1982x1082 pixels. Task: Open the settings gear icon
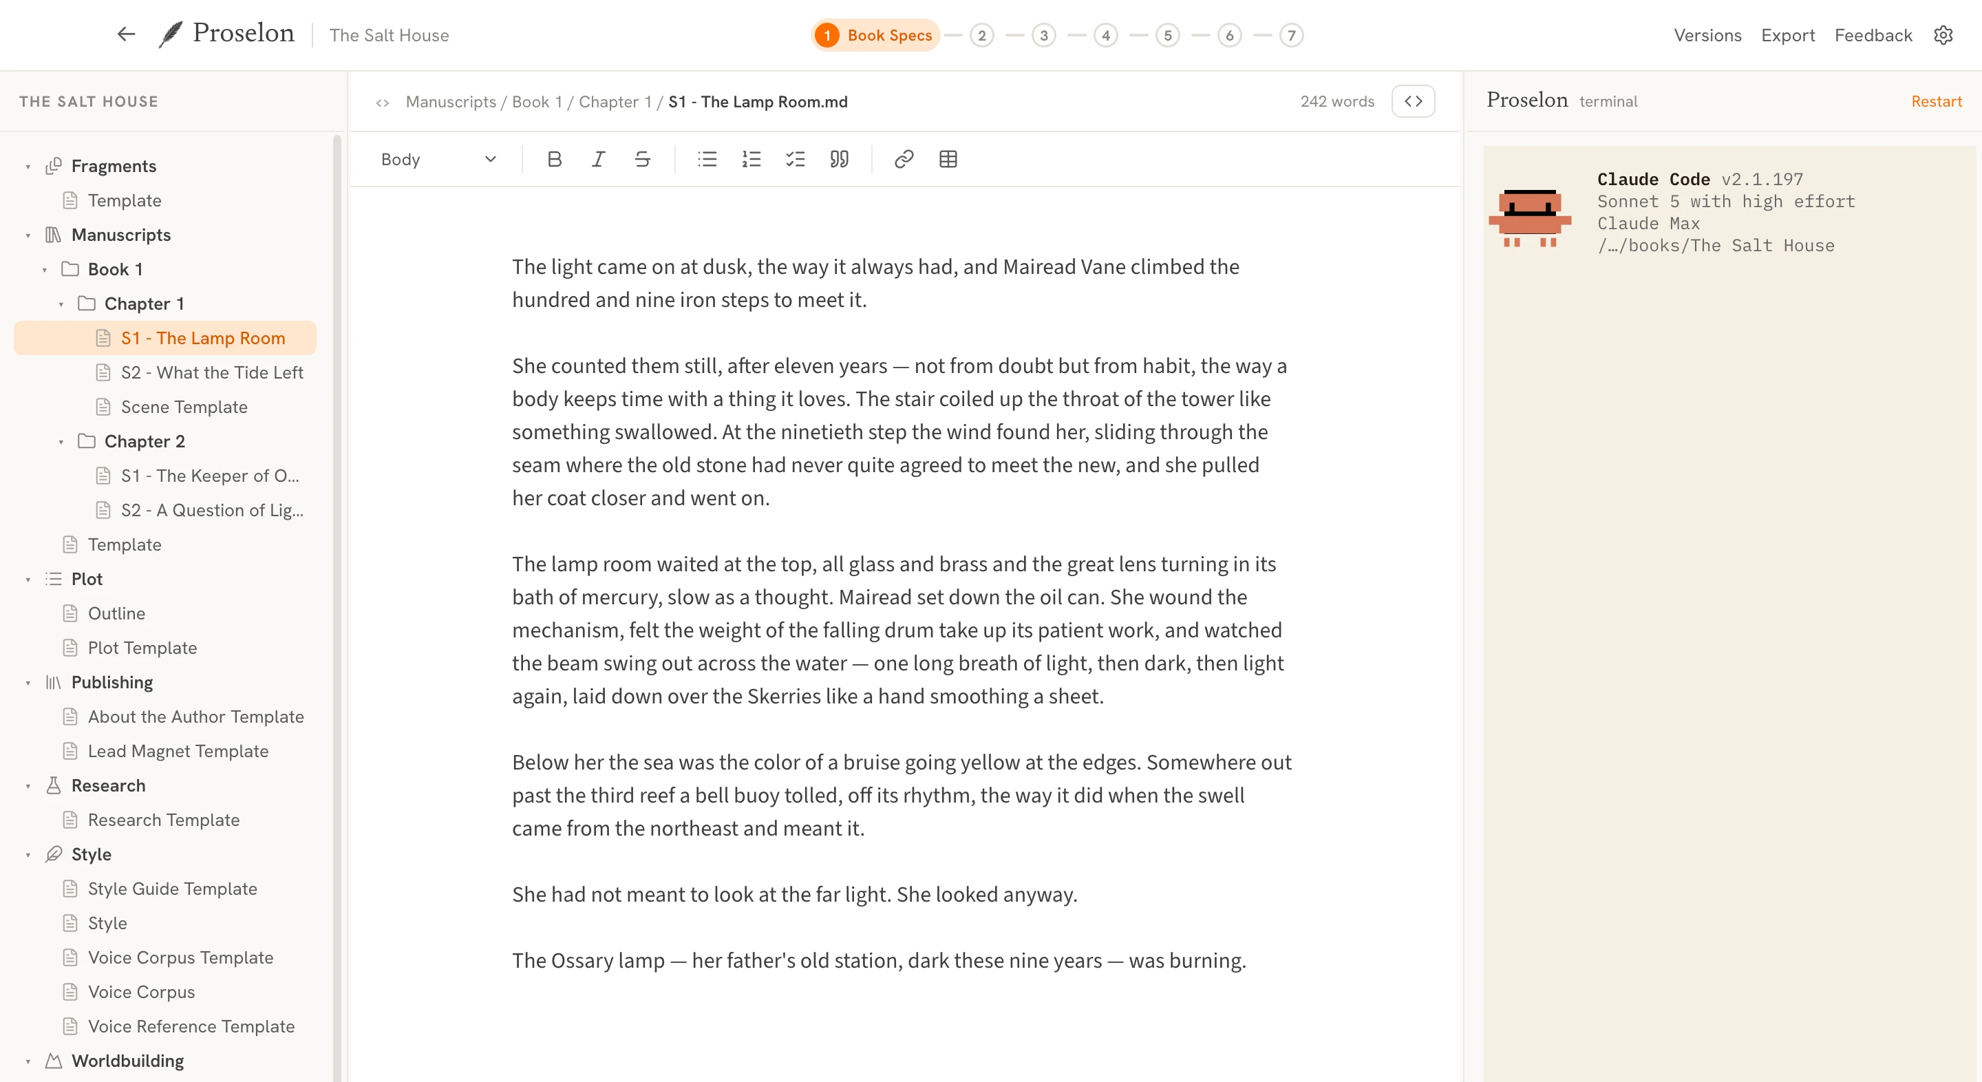point(1943,35)
